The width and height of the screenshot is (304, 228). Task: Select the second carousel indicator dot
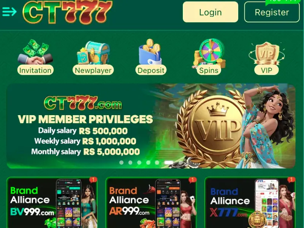tap(130, 163)
